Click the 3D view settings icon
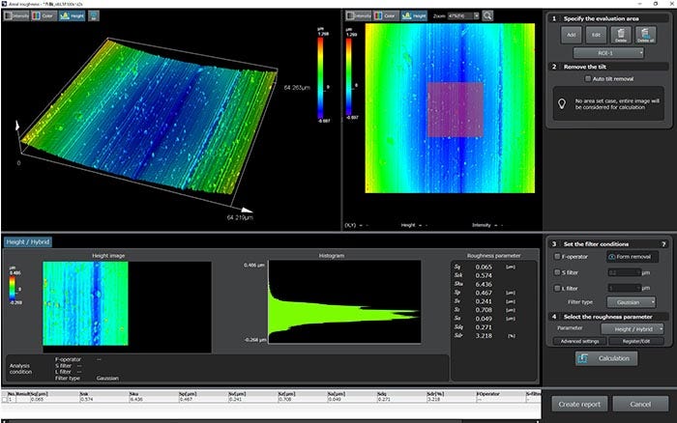The width and height of the screenshot is (677, 423). (94, 16)
